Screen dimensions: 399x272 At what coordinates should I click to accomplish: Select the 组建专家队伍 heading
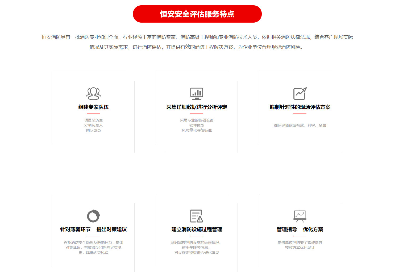tap(93, 107)
